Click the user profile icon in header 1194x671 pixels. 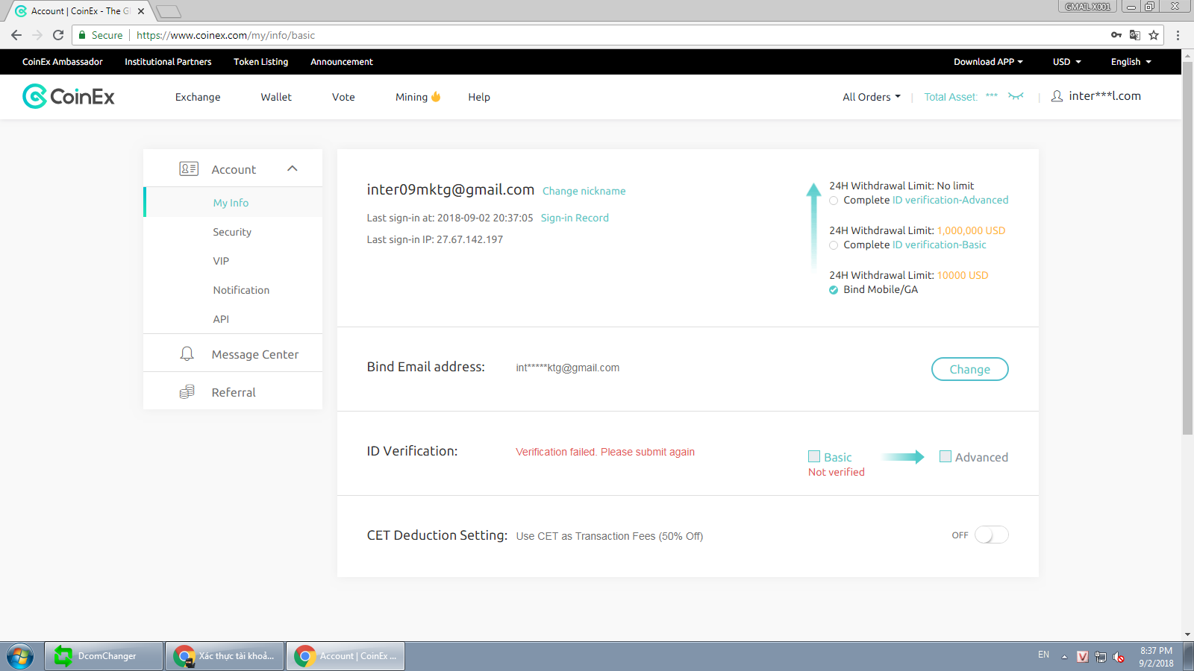point(1057,96)
